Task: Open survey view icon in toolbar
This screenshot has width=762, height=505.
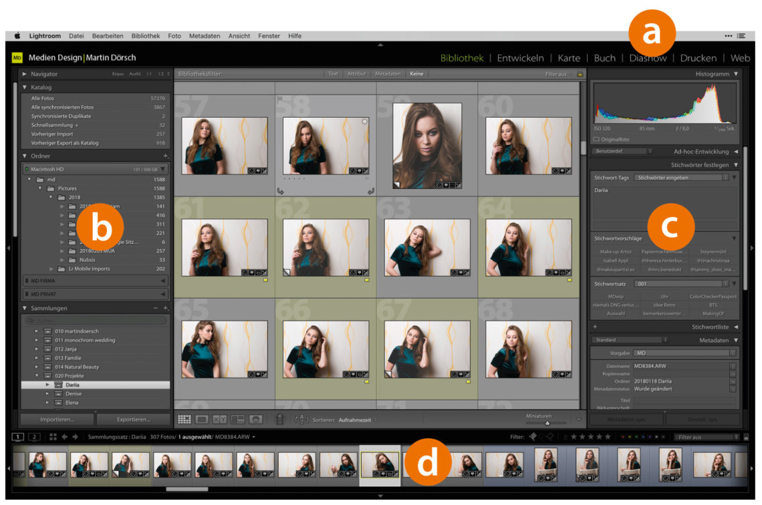Action: click(237, 419)
